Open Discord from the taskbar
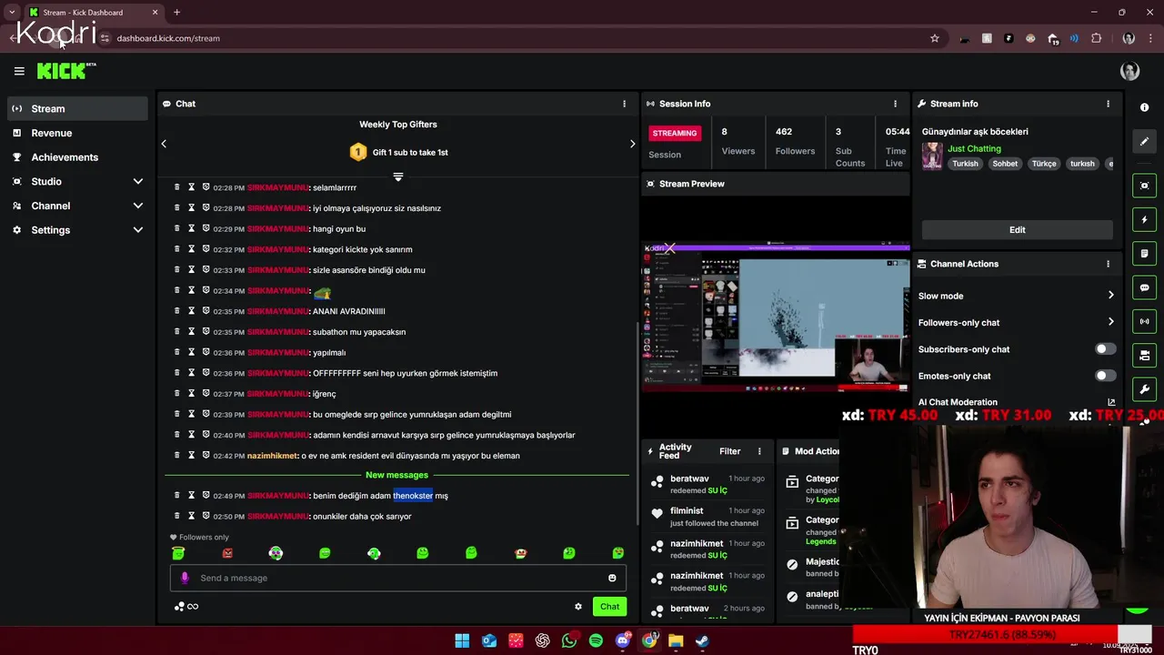This screenshot has width=1164, height=655. 623,640
